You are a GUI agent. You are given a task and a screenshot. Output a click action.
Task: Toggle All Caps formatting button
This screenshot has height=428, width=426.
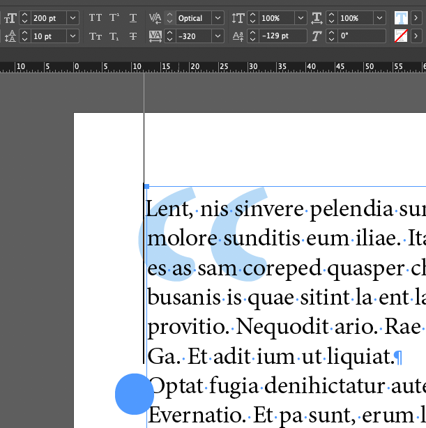tap(96, 18)
